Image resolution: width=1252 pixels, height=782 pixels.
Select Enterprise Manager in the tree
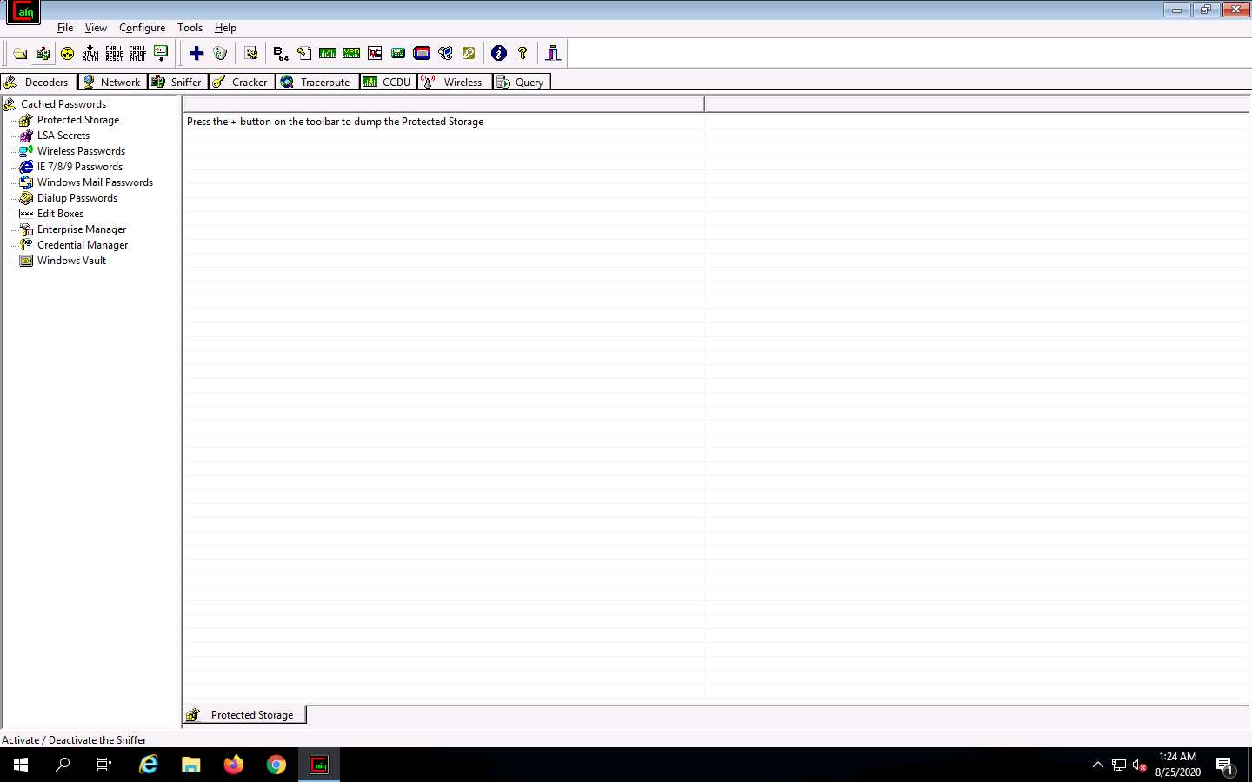tap(82, 229)
